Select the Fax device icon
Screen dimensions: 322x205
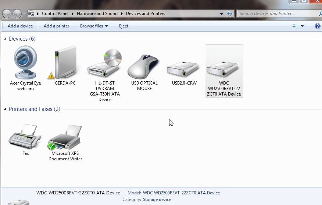click(x=25, y=137)
